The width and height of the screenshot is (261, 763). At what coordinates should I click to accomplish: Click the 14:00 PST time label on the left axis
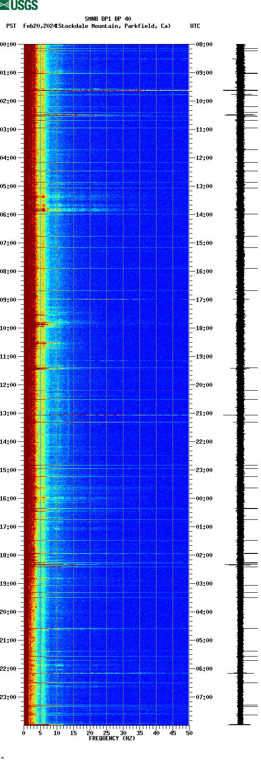pyautogui.click(x=9, y=442)
